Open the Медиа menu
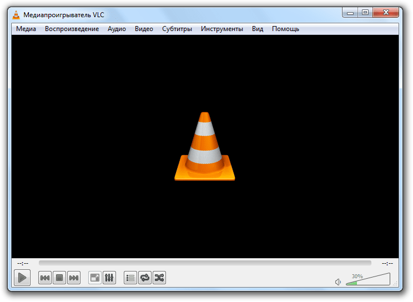Screen dimensions: 413x302 [26, 29]
